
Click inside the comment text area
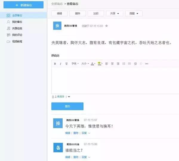[x=115, y=81]
